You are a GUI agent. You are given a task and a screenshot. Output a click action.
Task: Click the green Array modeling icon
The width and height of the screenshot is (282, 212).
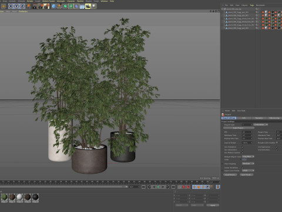71,6
